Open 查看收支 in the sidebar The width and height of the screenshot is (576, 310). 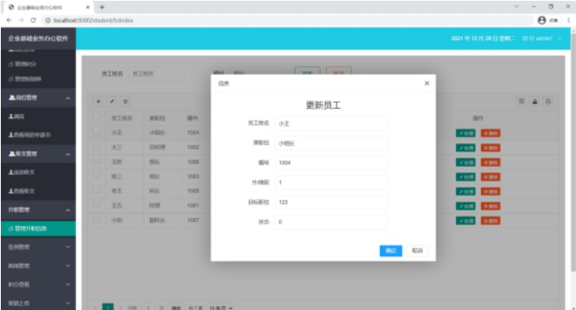pos(38,191)
